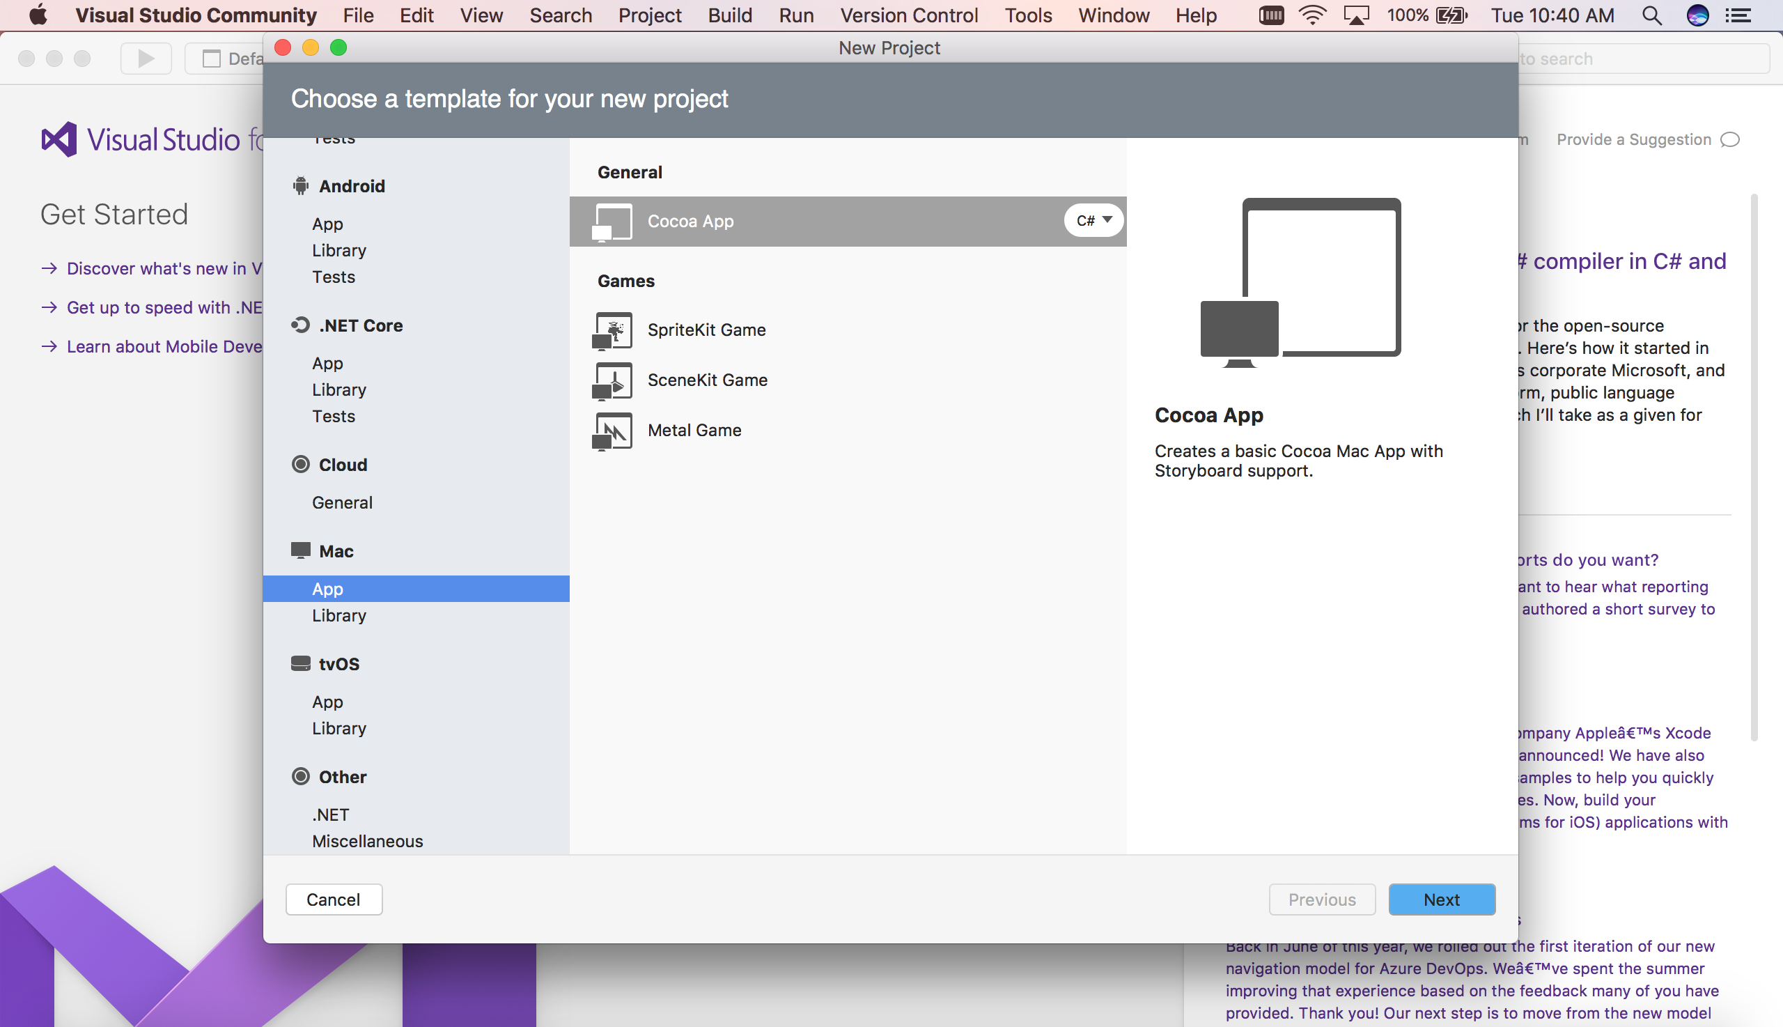Click the large Cocoa App preview image

point(1301,282)
